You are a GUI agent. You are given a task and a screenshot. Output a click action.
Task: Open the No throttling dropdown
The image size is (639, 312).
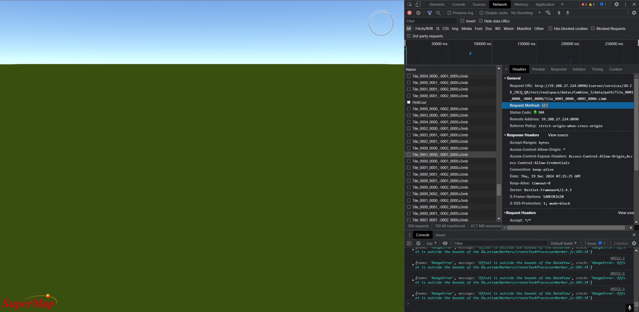point(526,13)
